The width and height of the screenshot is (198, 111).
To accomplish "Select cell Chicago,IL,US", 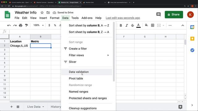I will 20,46.
